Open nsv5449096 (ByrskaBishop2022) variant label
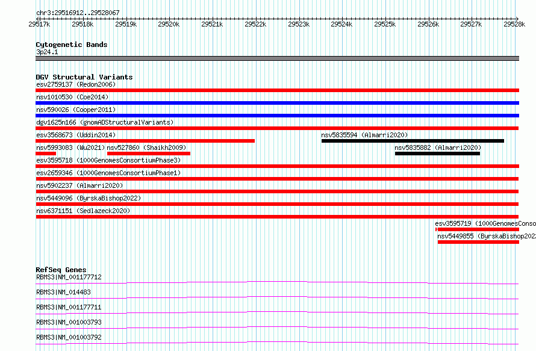This screenshot has height=351, width=536. [89, 198]
